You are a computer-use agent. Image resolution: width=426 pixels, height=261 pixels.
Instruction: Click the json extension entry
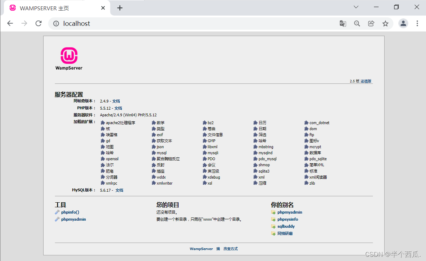160,147
